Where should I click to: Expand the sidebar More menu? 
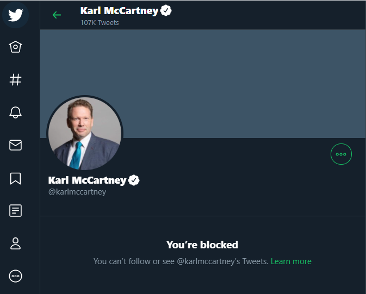[16, 276]
